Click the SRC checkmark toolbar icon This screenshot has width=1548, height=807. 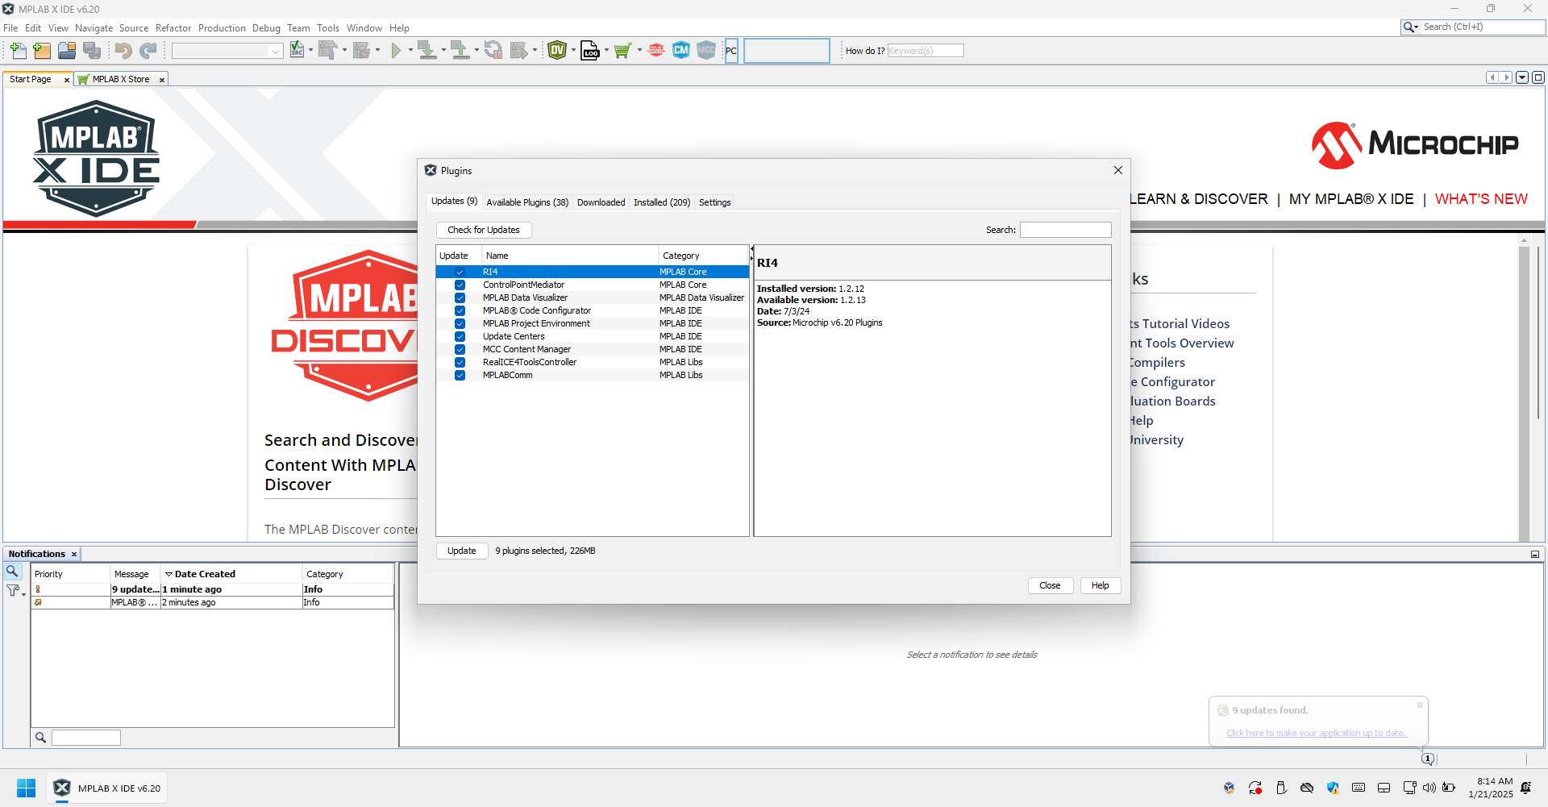coord(297,51)
